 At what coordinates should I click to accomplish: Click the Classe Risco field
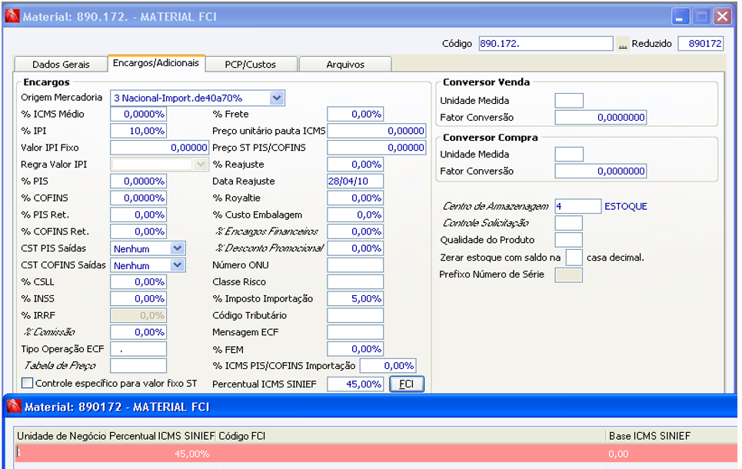tap(355, 282)
